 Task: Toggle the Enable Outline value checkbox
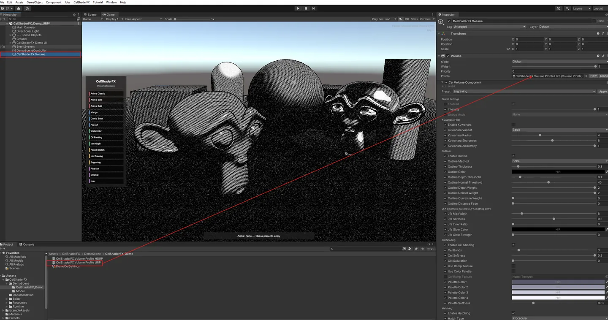[x=513, y=156]
